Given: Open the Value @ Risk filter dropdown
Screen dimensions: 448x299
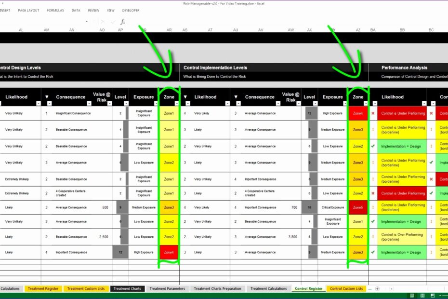Looking at the screenshot, I should 109,103.
